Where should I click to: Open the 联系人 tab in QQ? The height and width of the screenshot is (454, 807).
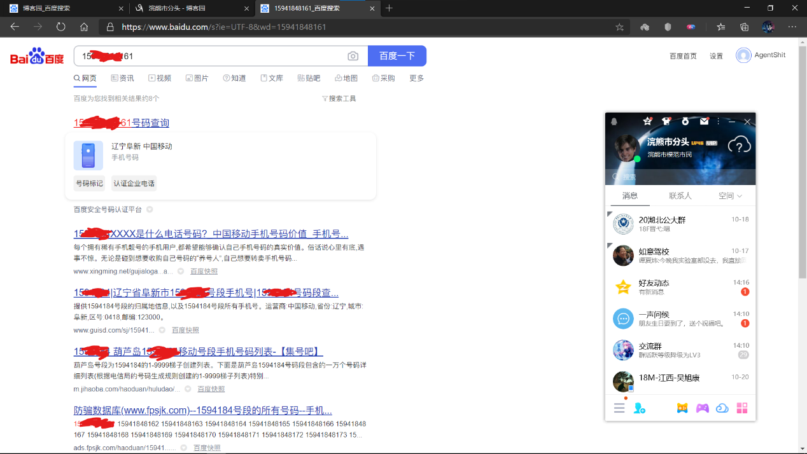tap(680, 196)
